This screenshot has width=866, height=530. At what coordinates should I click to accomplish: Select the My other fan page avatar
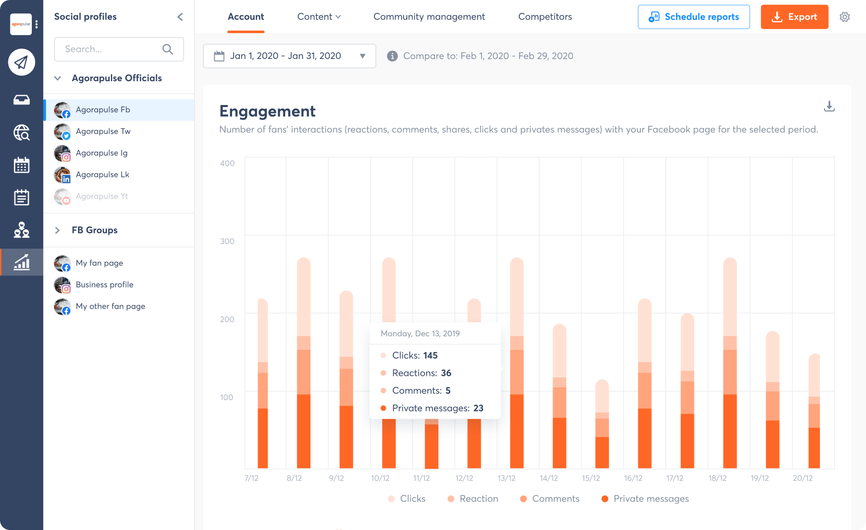pyautogui.click(x=62, y=307)
